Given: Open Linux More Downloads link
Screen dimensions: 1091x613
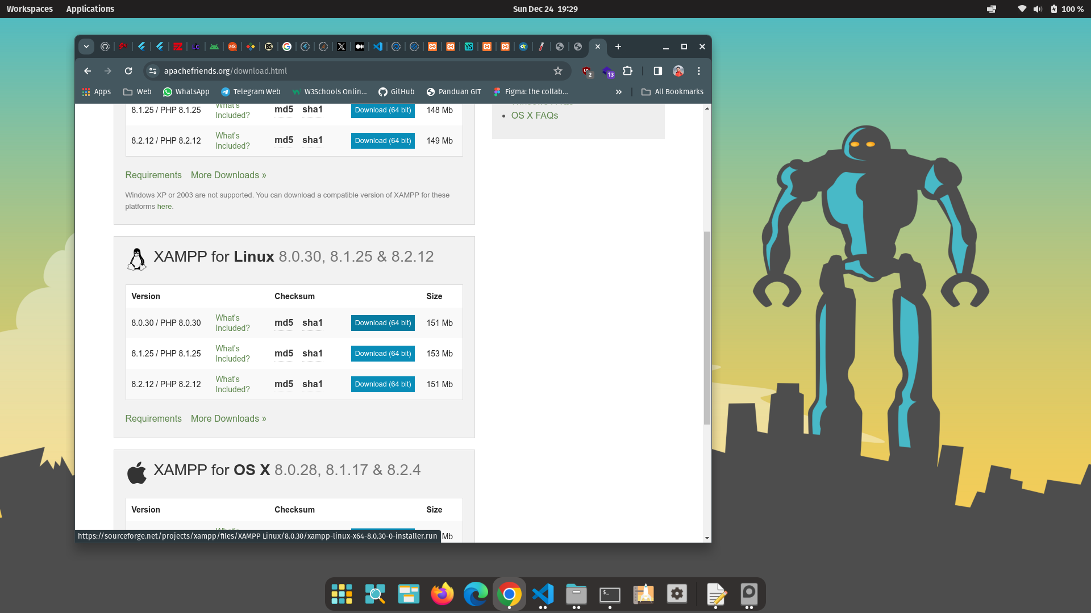Looking at the screenshot, I should point(228,419).
